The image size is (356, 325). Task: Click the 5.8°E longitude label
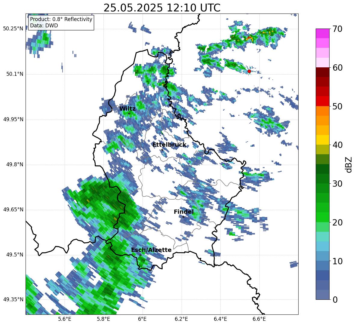click(x=103, y=319)
